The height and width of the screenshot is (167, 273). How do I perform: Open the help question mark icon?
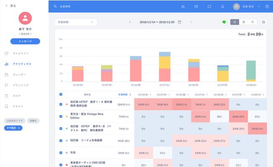tap(267, 7)
